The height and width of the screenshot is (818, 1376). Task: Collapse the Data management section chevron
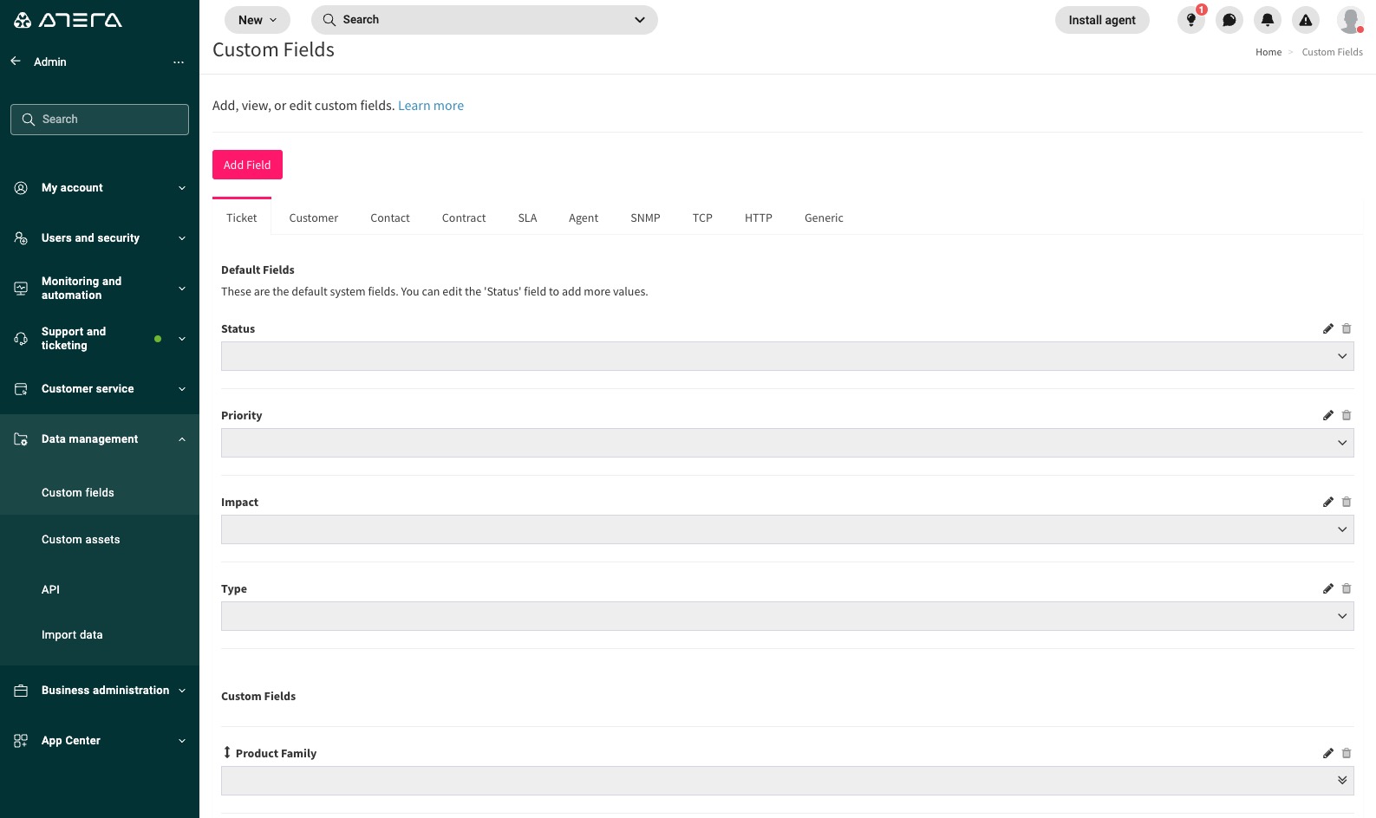coord(182,439)
